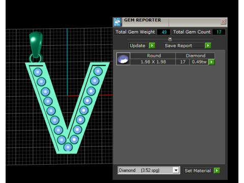
Task: Click the Update button label
Action: (x=138, y=46)
